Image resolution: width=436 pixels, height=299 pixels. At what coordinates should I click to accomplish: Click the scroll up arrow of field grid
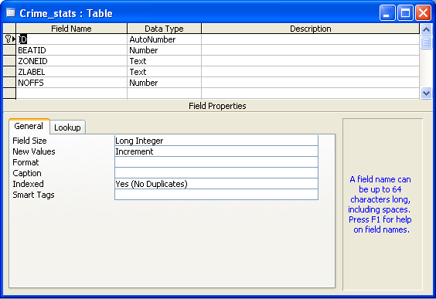[x=426, y=29]
